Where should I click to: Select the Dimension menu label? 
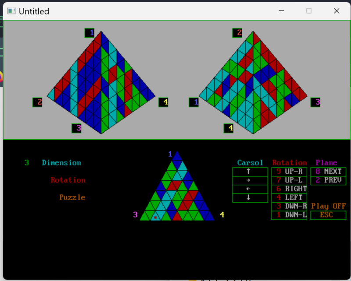point(61,163)
